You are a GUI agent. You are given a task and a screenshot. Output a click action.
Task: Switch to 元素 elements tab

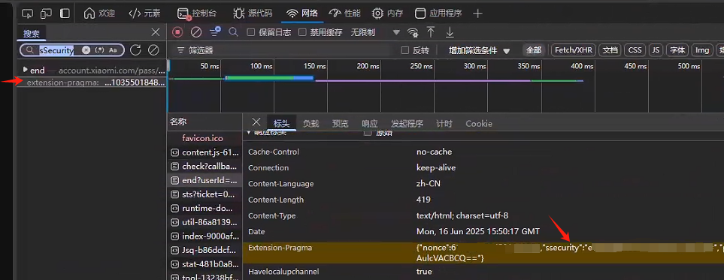point(144,14)
